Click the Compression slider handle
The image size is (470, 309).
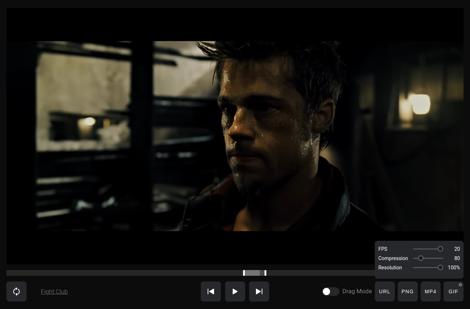tap(421, 258)
